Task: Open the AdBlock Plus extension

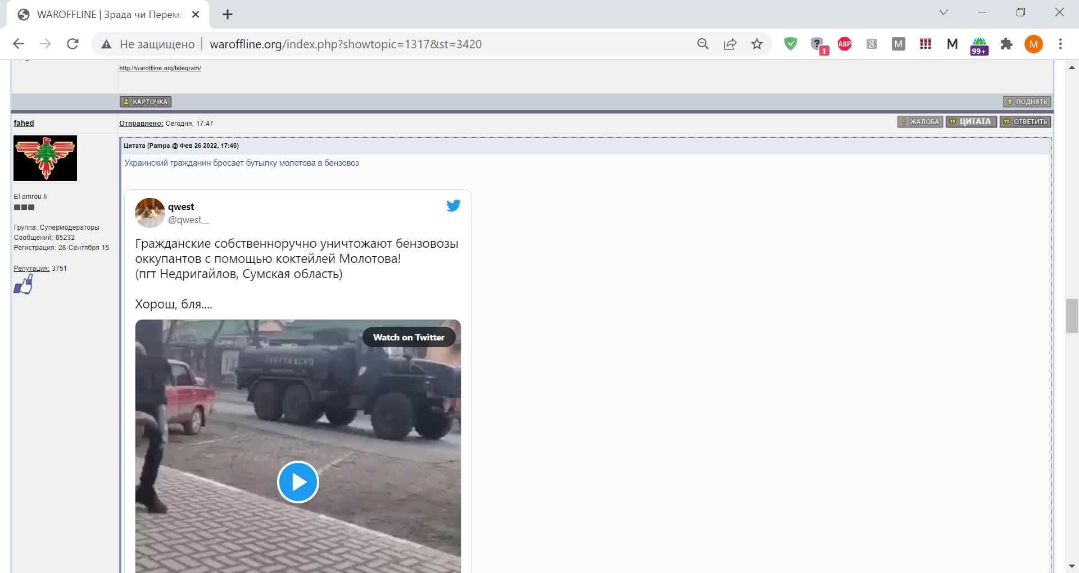Action: pyautogui.click(x=844, y=44)
